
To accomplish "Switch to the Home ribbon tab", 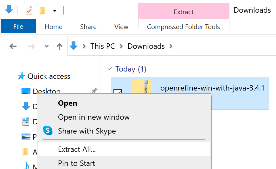I will (54, 27).
